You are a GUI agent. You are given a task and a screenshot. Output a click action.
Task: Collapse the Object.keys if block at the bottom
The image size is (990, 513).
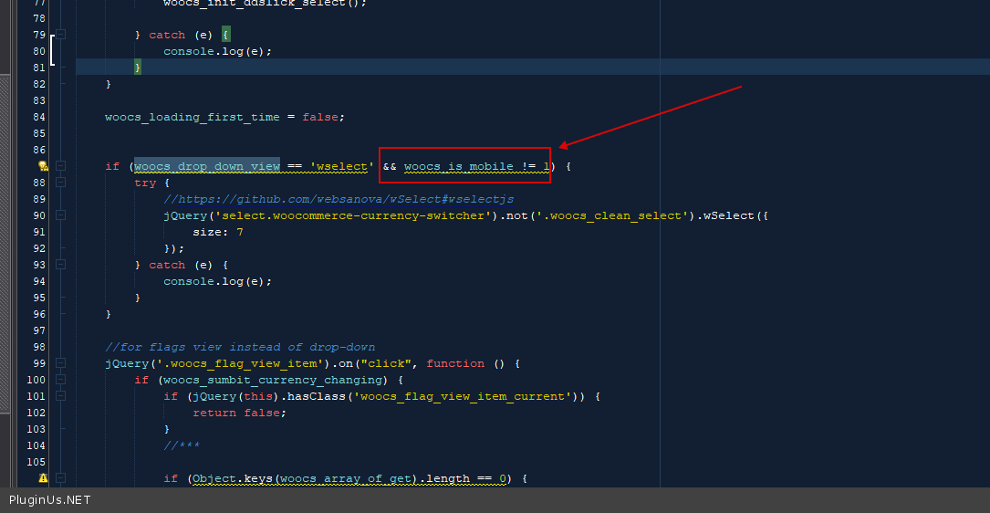click(x=60, y=478)
